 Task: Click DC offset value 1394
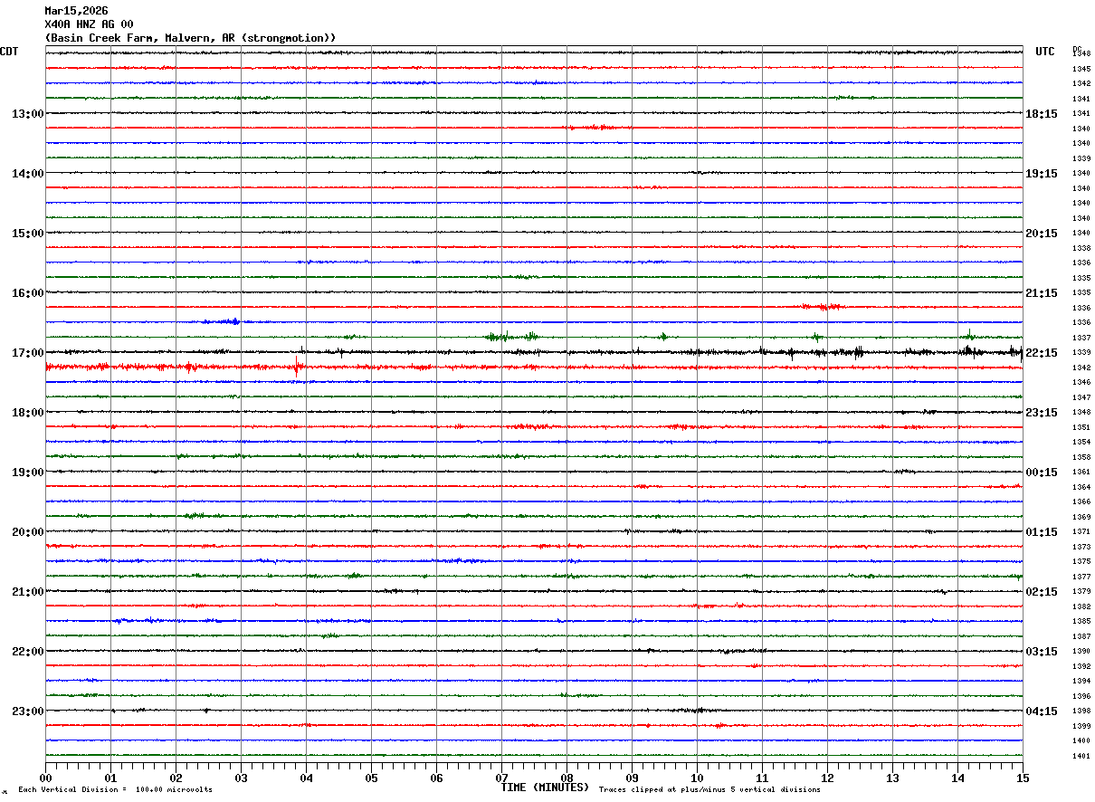point(1081,681)
